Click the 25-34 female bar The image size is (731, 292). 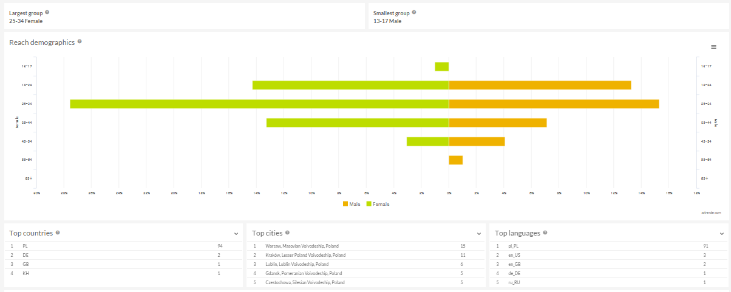click(259, 104)
